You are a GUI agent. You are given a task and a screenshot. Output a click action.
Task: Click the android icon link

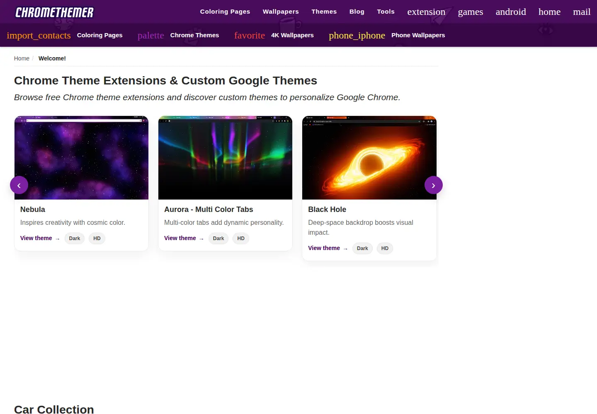[511, 12]
